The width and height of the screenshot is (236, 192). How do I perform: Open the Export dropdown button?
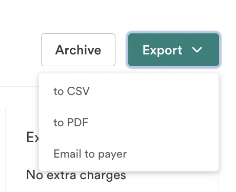[x=173, y=50]
